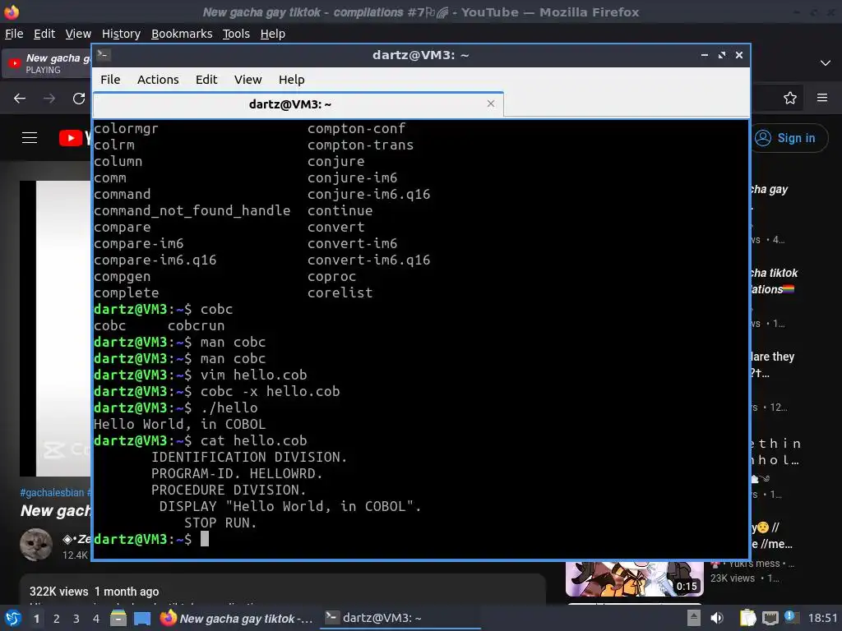Reload the current Firefox page
842x631 pixels.
pyautogui.click(x=79, y=99)
